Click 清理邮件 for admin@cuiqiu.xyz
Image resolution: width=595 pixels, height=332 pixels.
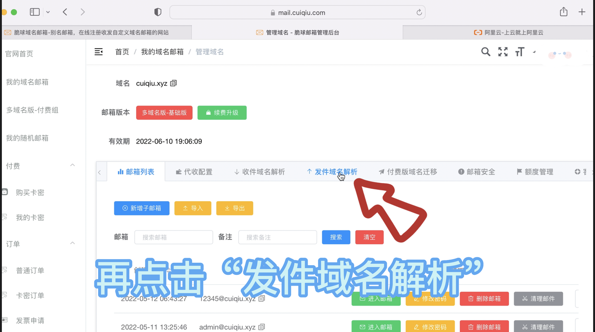(538, 326)
